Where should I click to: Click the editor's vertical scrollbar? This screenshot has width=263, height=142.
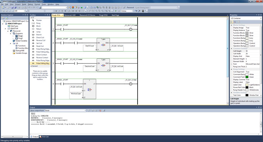tap(227, 61)
